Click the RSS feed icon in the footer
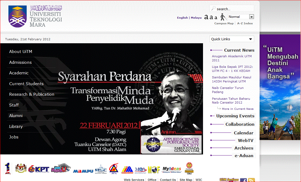Screen dimensions: 301x182 (x=251, y=180)
